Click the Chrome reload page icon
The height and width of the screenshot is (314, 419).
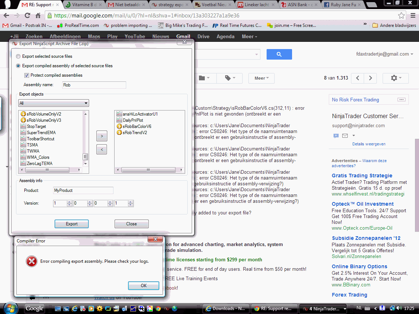(27, 16)
